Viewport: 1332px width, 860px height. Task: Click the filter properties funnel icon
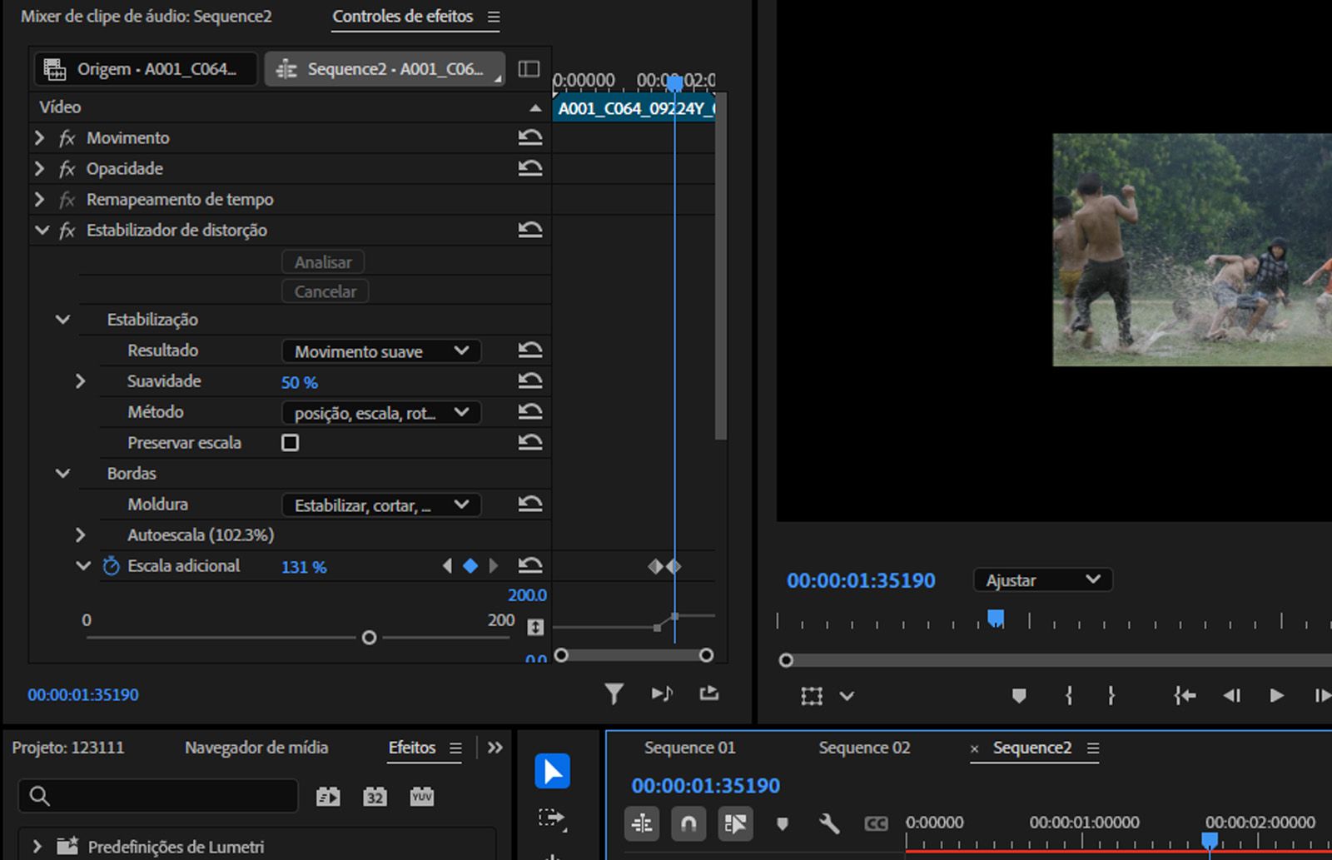[614, 693]
